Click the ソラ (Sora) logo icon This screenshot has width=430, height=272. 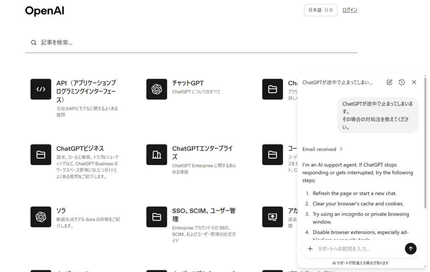(41, 217)
